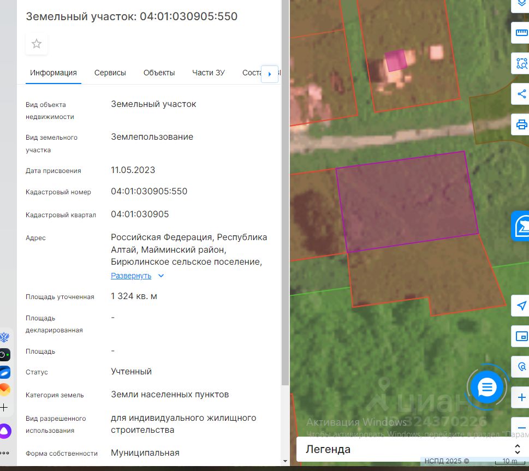Select the date 11.05.2023

[x=133, y=170]
